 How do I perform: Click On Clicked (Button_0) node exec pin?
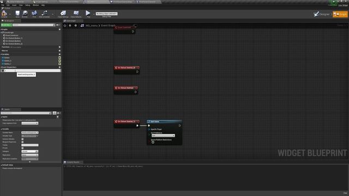coord(137,72)
